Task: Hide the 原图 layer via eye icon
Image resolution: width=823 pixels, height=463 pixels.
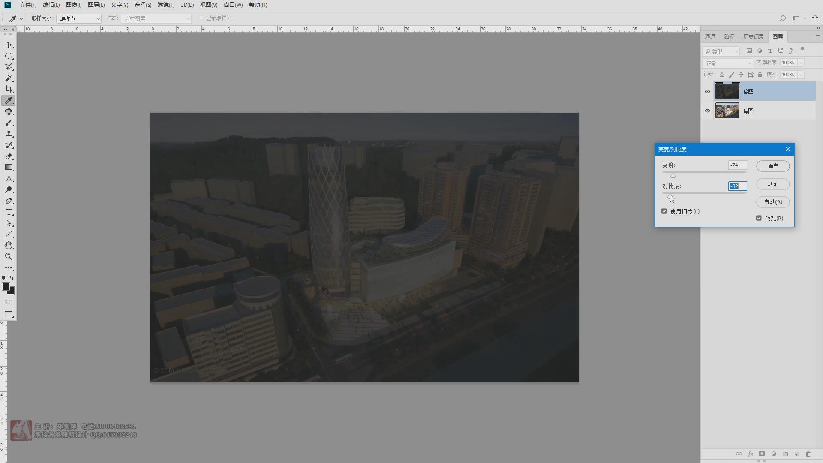Action: [x=707, y=111]
